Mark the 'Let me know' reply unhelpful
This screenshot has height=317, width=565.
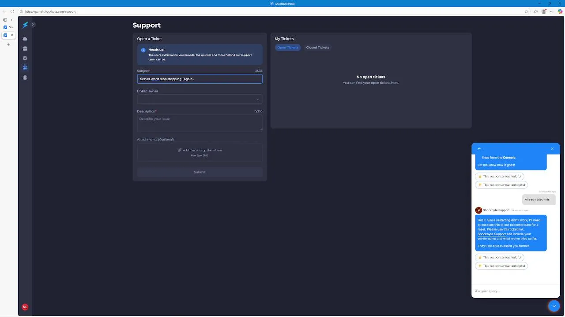point(501,185)
